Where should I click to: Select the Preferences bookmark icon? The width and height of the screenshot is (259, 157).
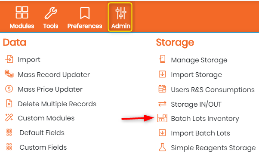85,13
